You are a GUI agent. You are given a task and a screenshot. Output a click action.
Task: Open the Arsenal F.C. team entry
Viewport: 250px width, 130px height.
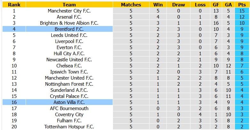tap(69, 17)
